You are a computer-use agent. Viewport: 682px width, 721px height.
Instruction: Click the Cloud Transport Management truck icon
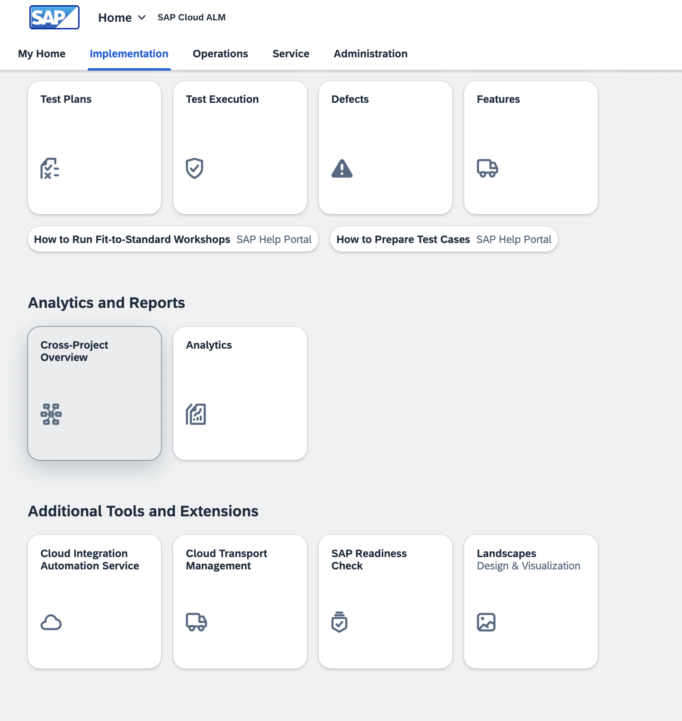point(196,622)
